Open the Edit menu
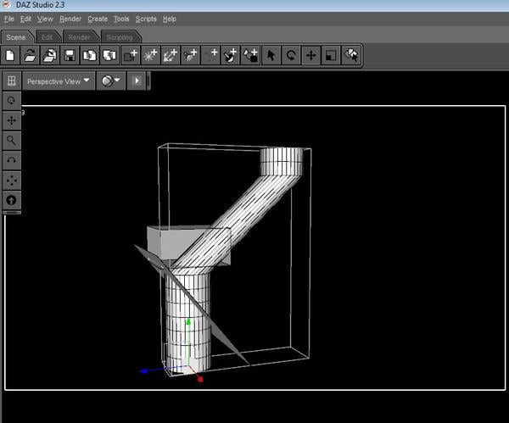 point(25,19)
